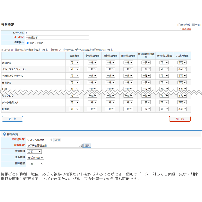
Task: Open 削除権限 dropdown showing 不可
Action: point(35,164)
